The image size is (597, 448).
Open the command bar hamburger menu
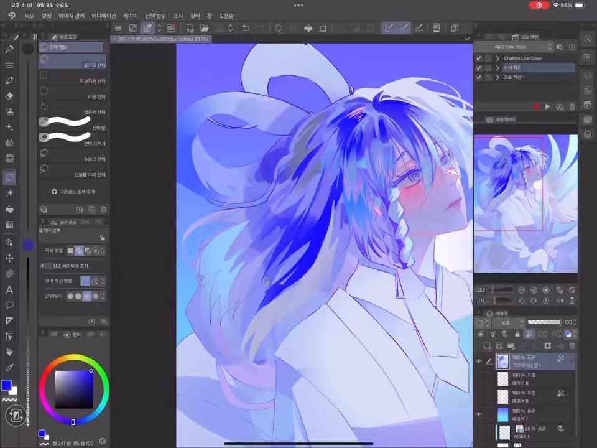point(118,28)
